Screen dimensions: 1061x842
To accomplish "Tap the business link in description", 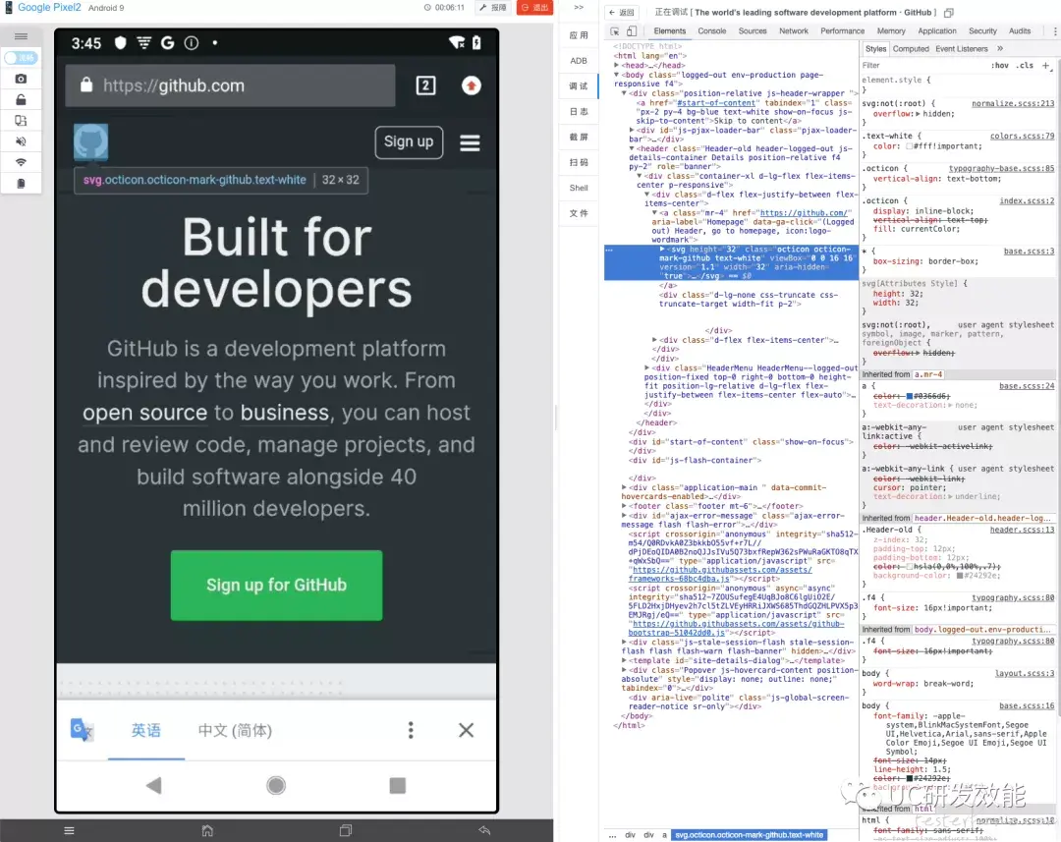I will (285, 413).
